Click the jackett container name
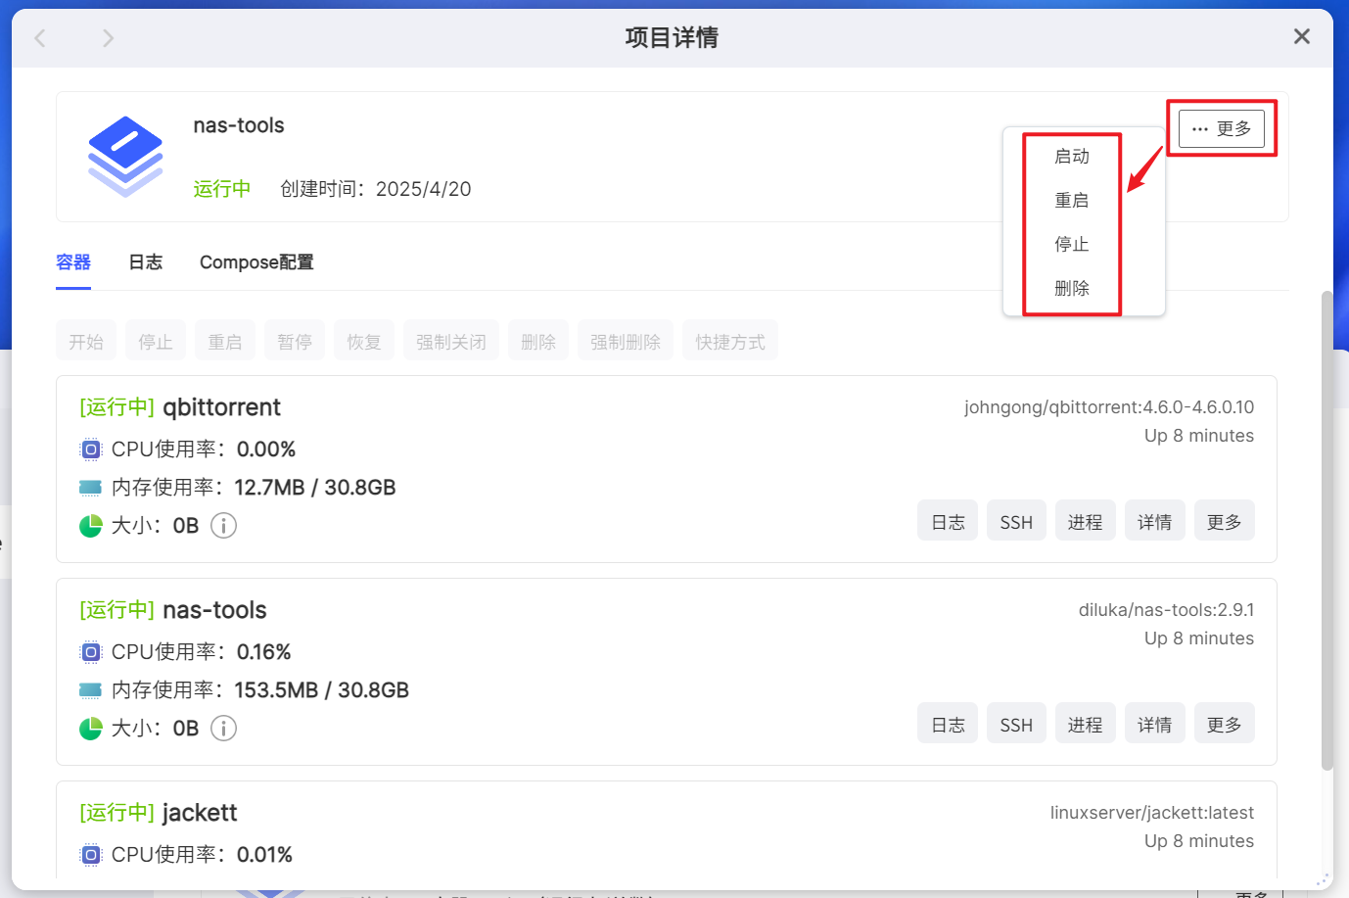The height and width of the screenshot is (898, 1349). pyautogui.click(x=200, y=813)
